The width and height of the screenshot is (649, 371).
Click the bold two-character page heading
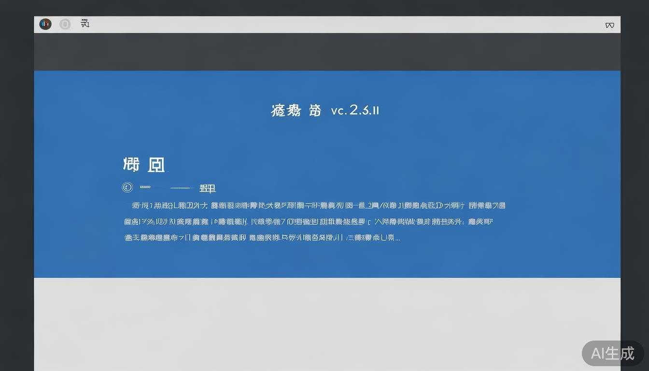[144, 164]
